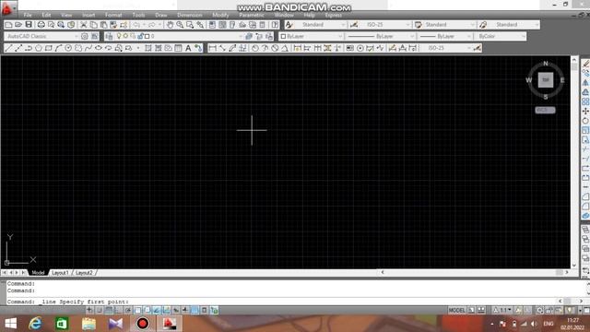Screen dimensions: 590x332
Task: Activate the Pan hand tool
Action: click(x=170, y=25)
